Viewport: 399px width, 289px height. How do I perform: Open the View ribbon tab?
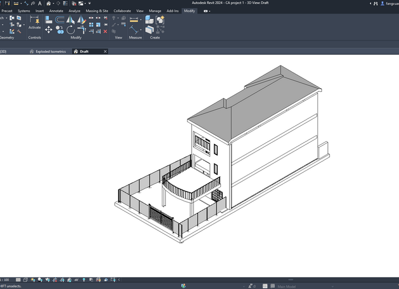coord(140,11)
